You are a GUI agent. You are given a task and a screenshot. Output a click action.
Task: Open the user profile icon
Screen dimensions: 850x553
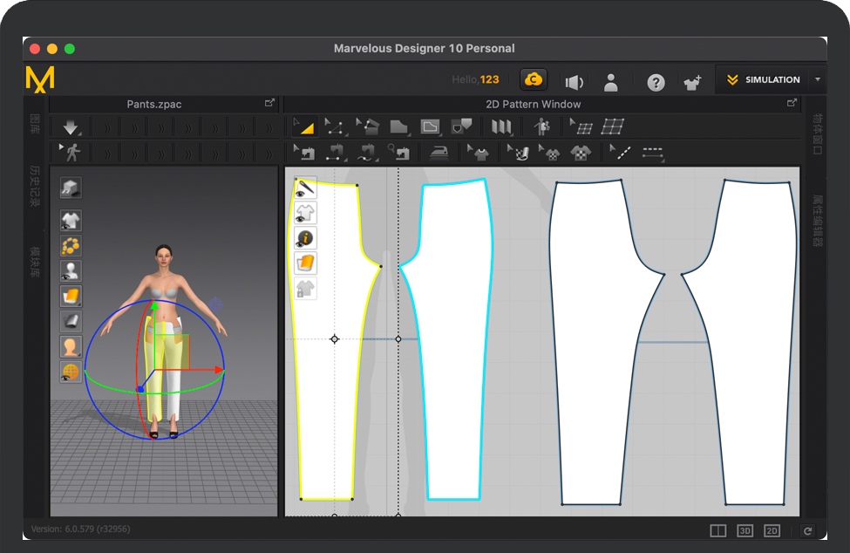[610, 82]
